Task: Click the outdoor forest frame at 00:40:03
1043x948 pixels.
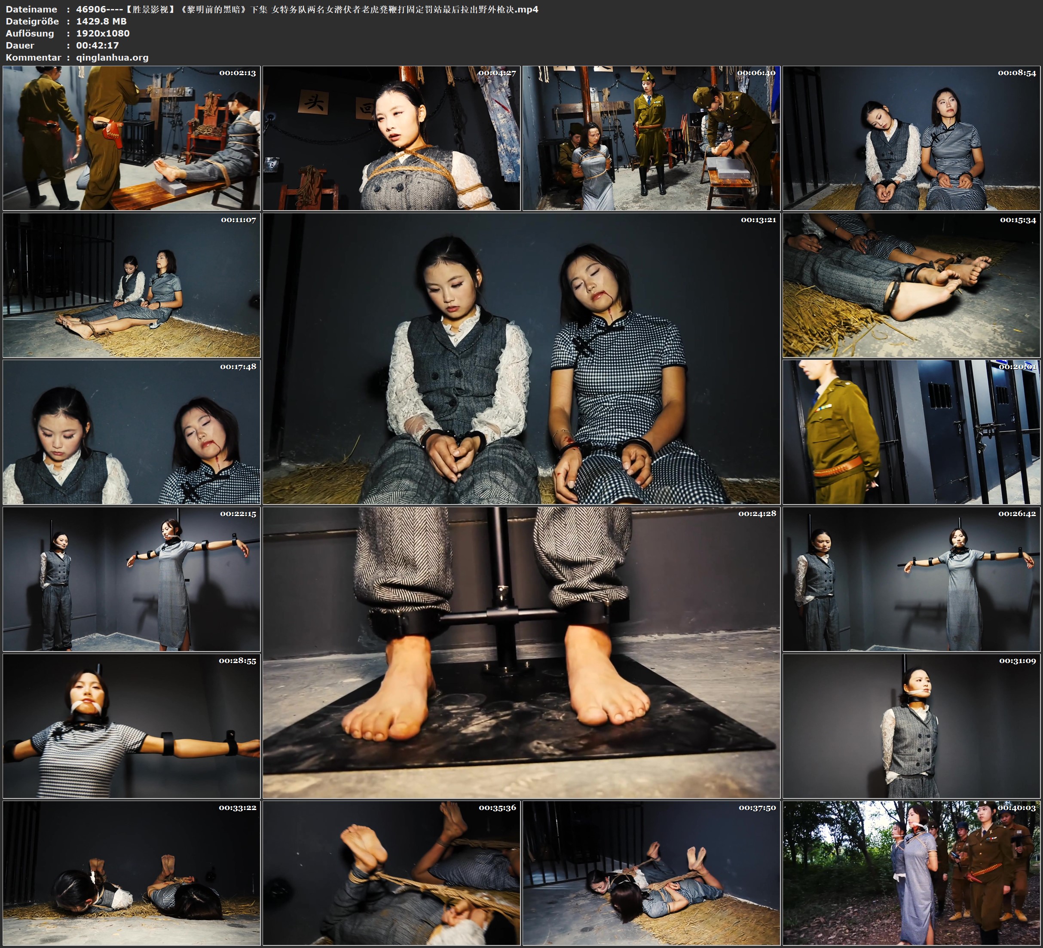Action: 911,873
